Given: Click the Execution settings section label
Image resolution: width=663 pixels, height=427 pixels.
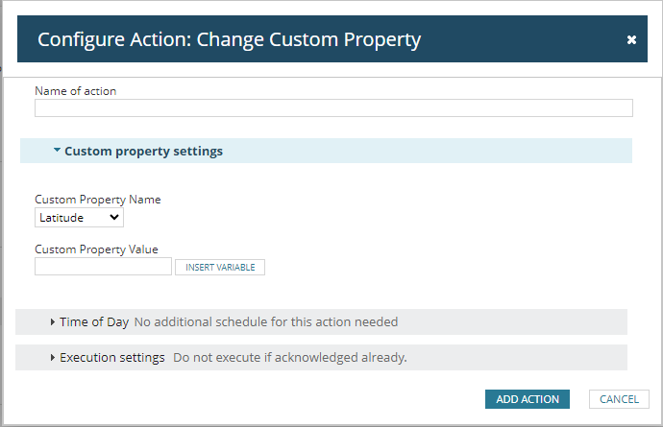Looking at the screenshot, I should (112, 358).
